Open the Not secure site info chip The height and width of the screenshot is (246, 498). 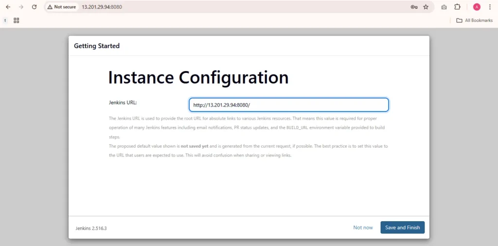click(62, 7)
